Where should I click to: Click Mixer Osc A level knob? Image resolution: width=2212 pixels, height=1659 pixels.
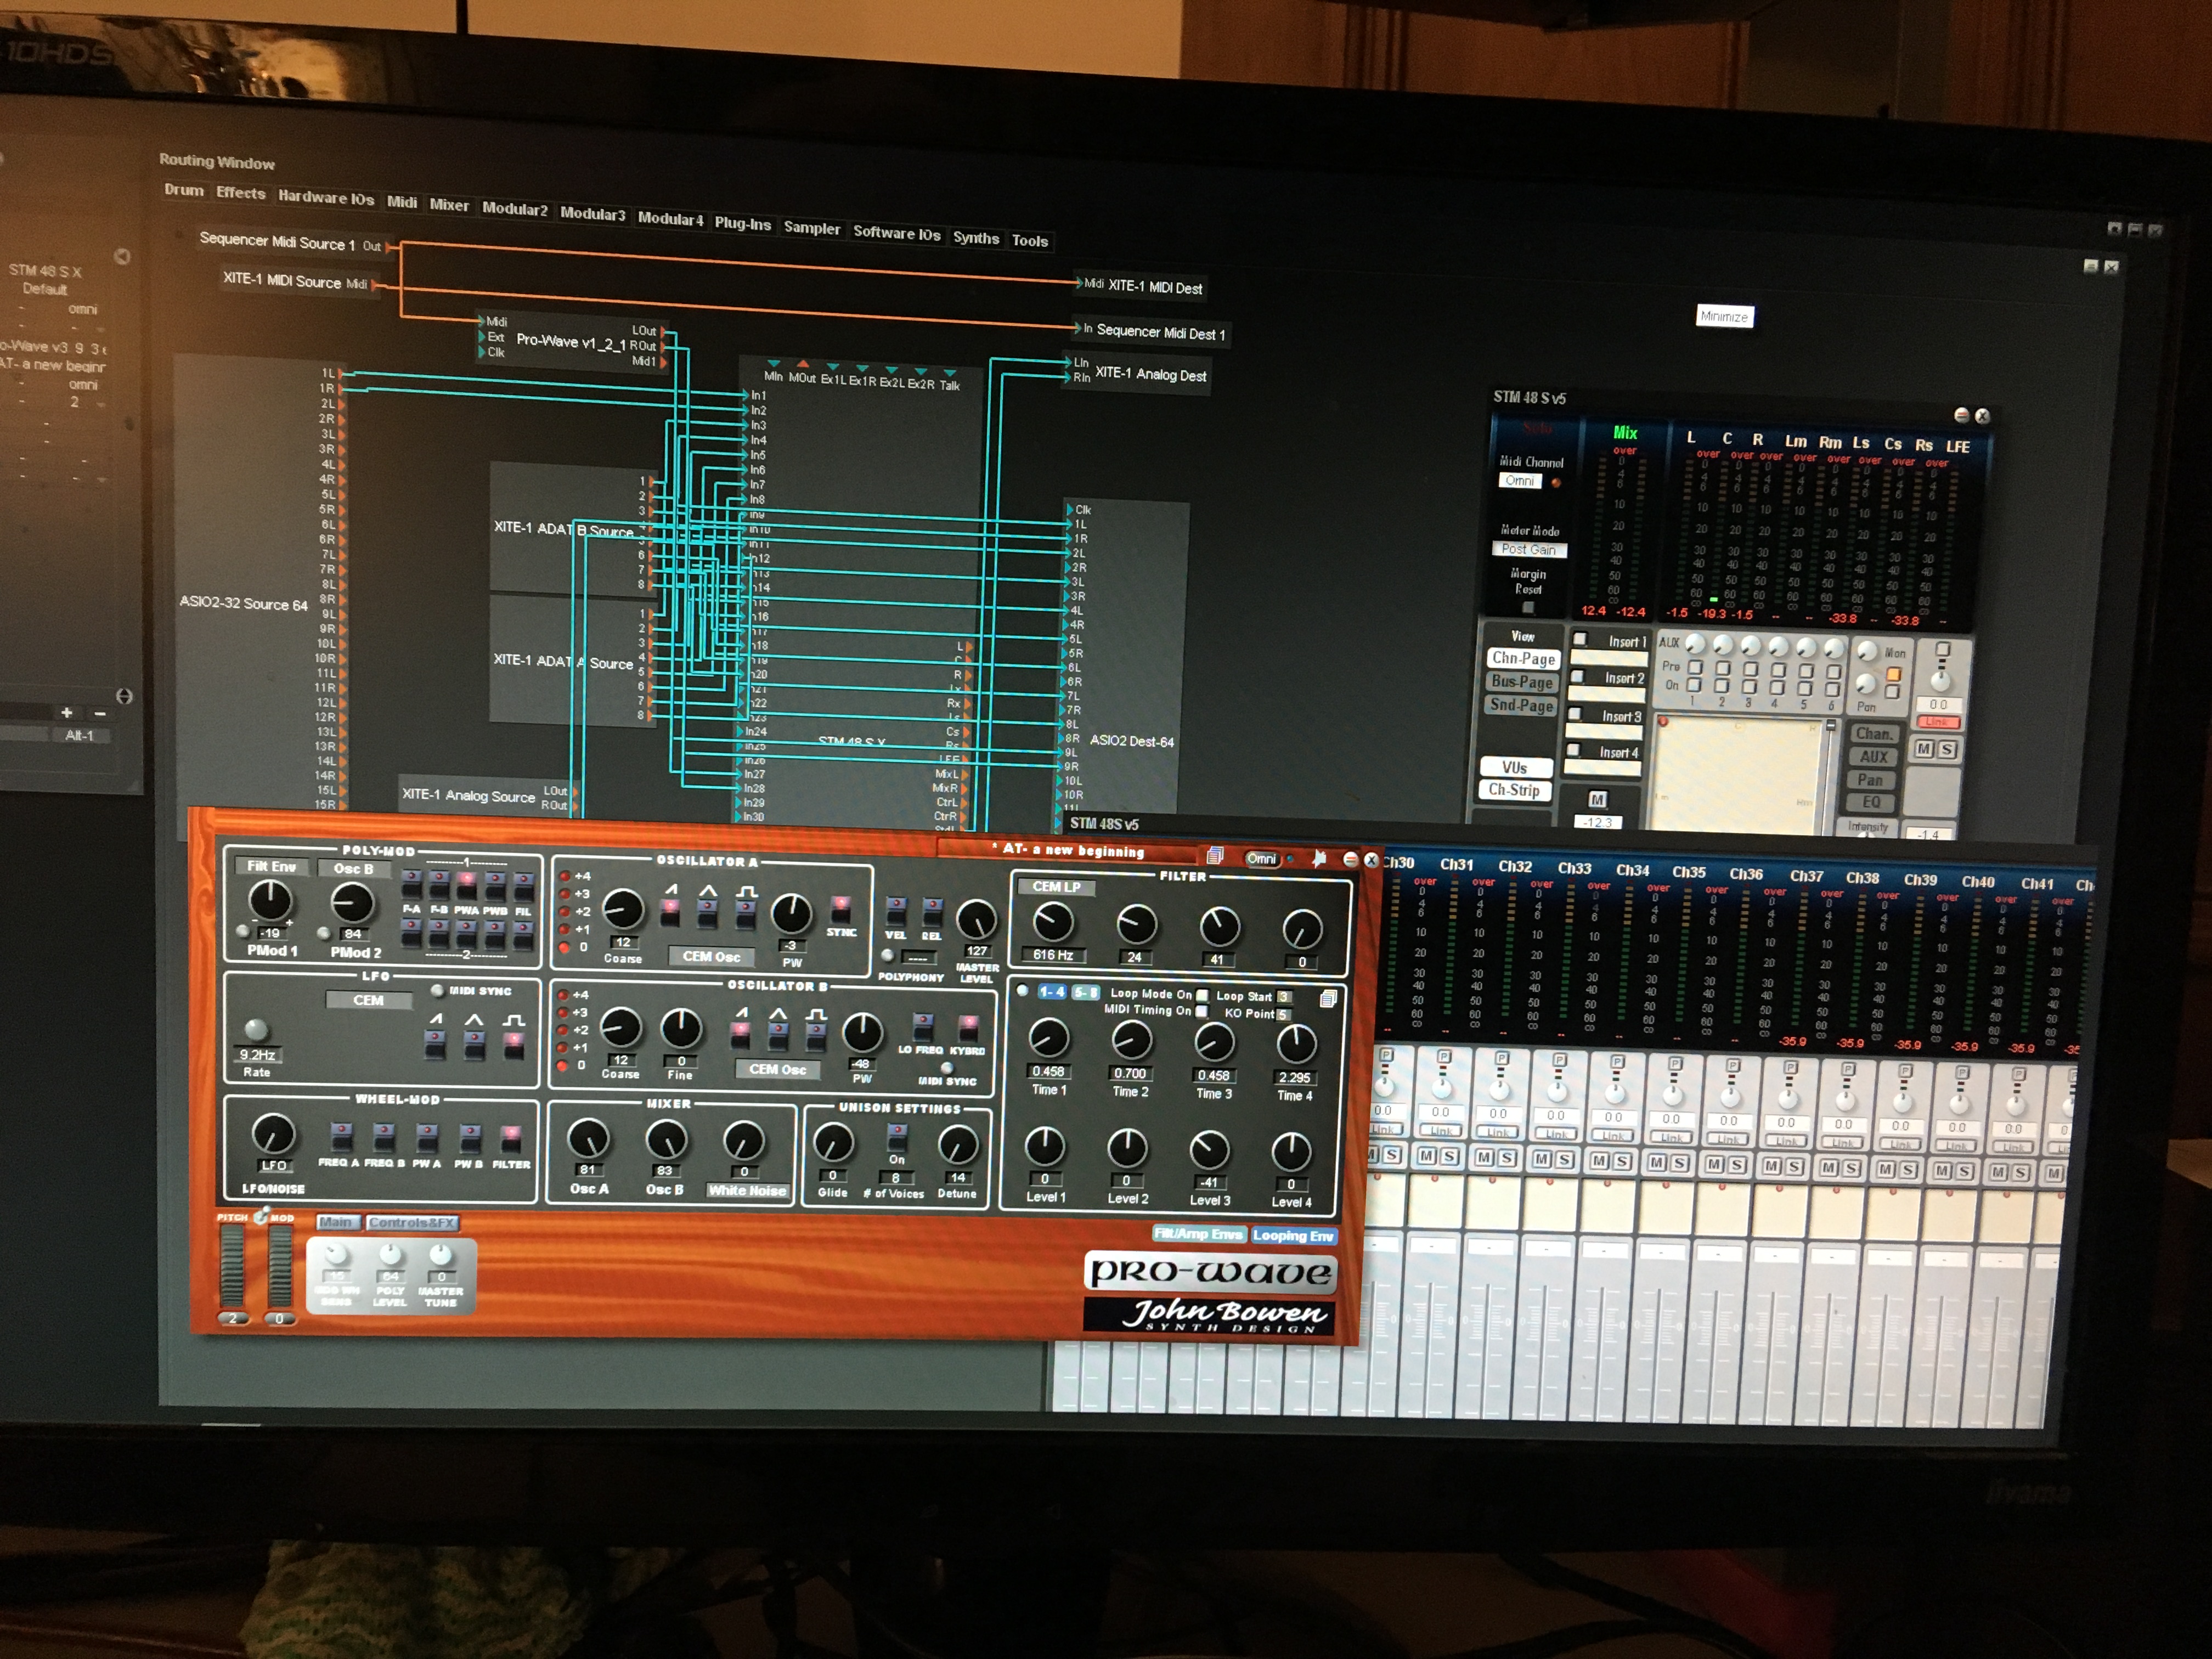click(588, 1138)
